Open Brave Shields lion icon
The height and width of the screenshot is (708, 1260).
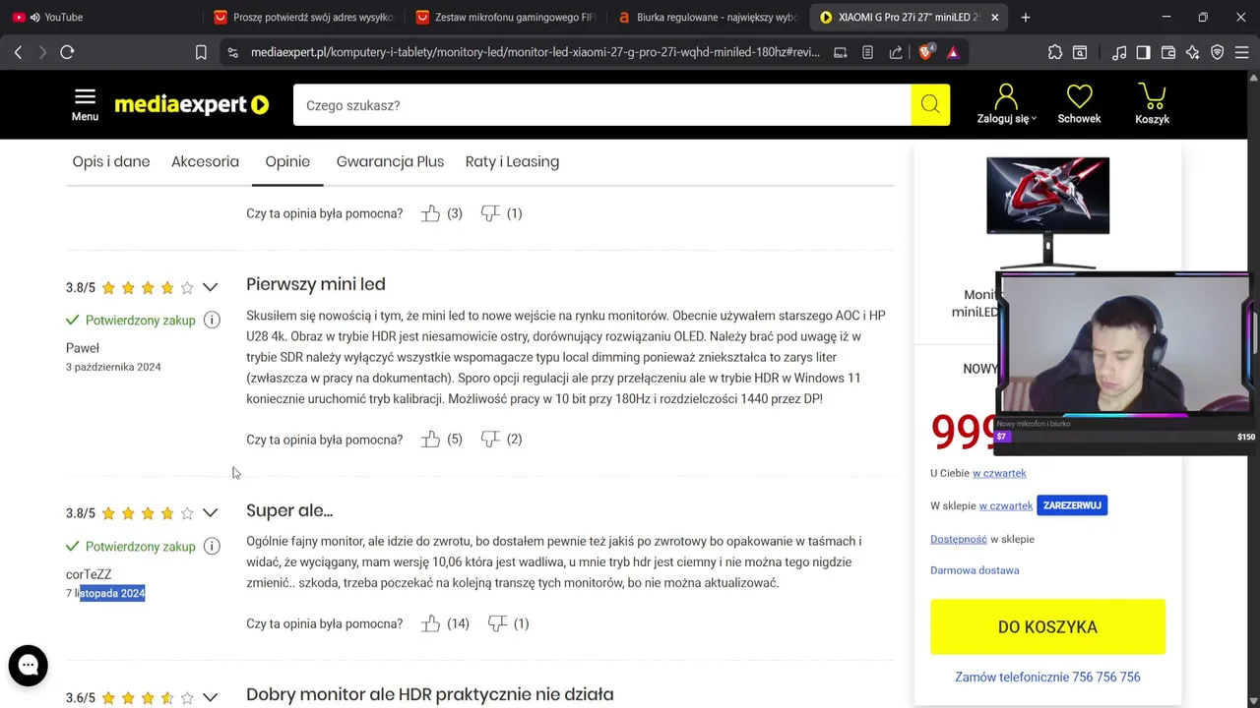926,52
